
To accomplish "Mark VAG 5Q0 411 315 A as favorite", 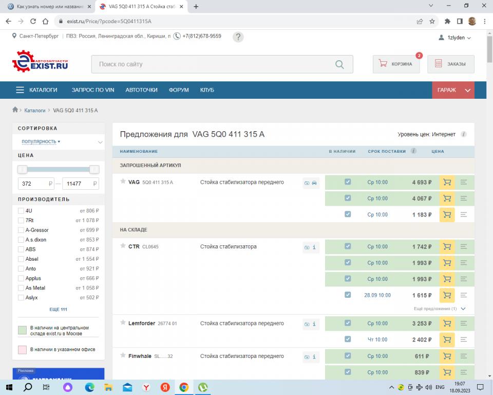I will (123, 182).
